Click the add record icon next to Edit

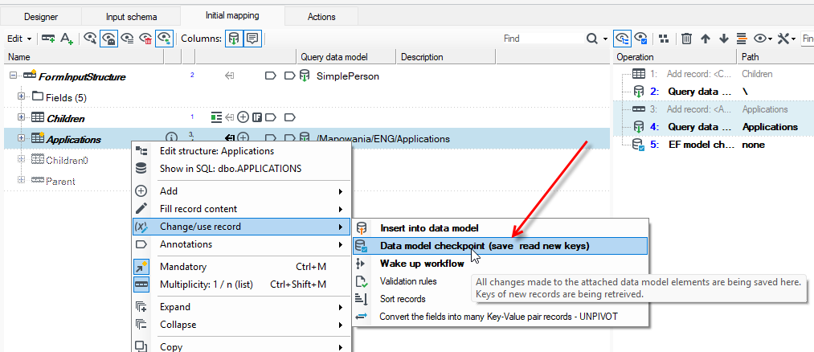click(49, 38)
